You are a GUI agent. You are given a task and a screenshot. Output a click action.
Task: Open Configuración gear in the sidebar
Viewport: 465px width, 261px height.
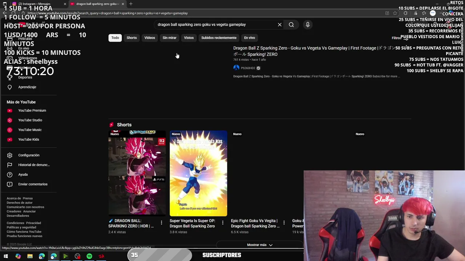click(28, 155)
